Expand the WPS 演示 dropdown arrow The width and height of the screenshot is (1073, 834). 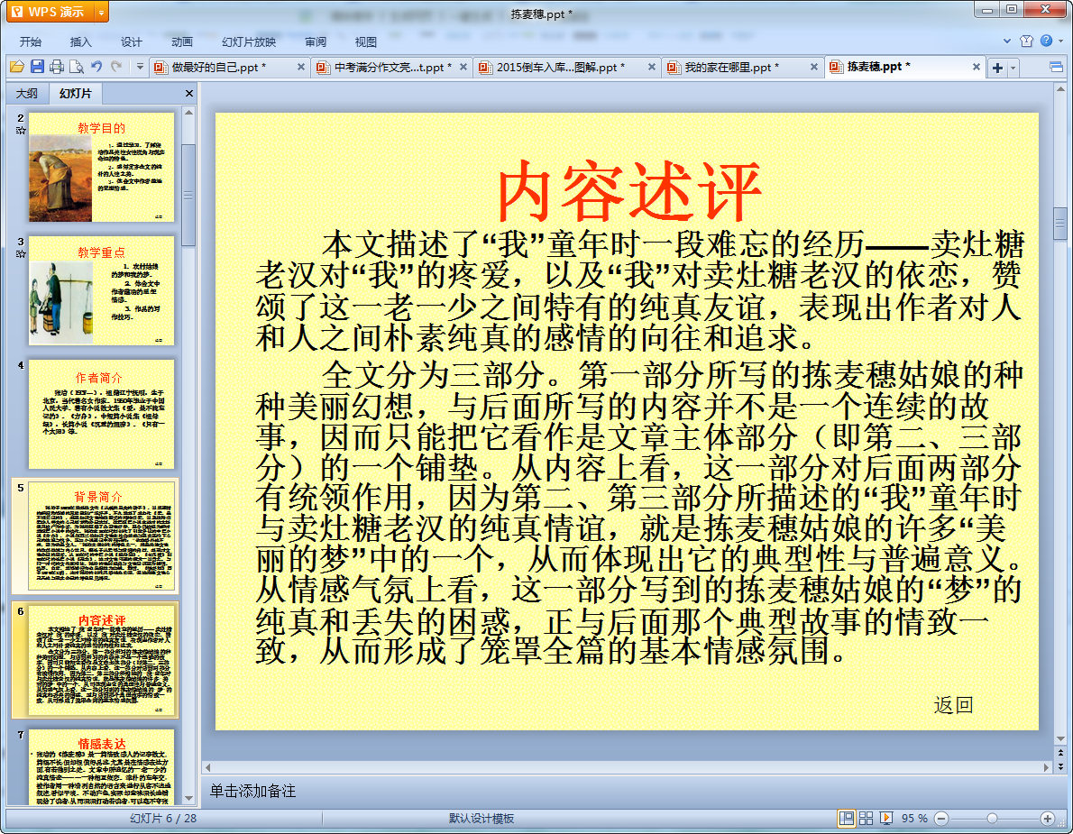pyautogui.click(x=101, y=12)
